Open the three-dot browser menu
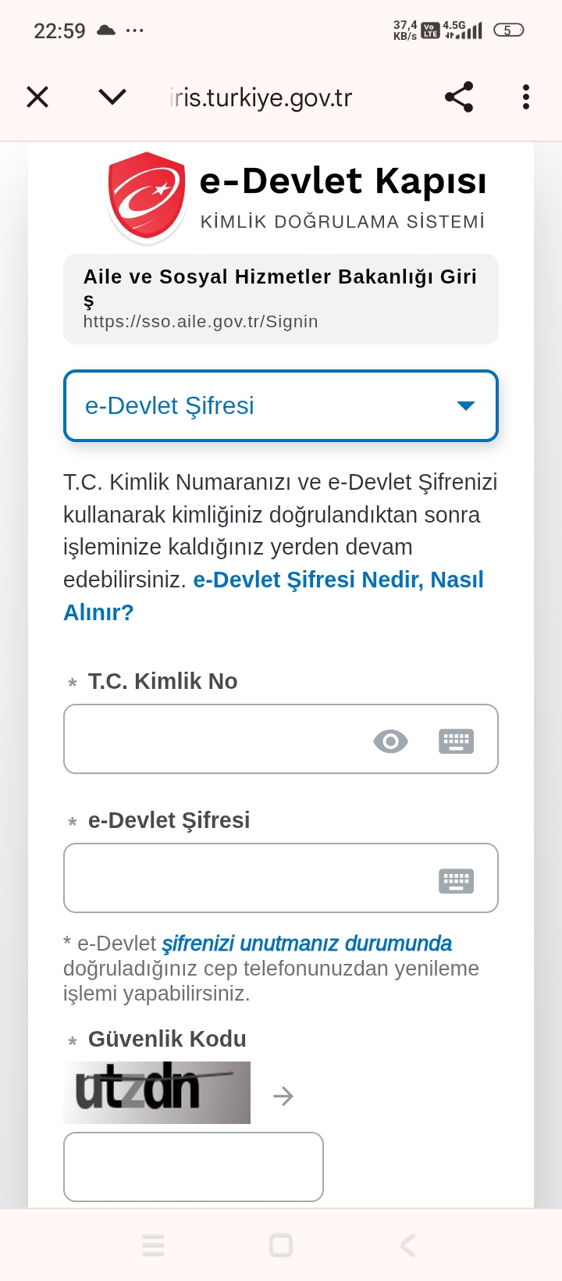562x1281 pixels. [x=526, y=97]
